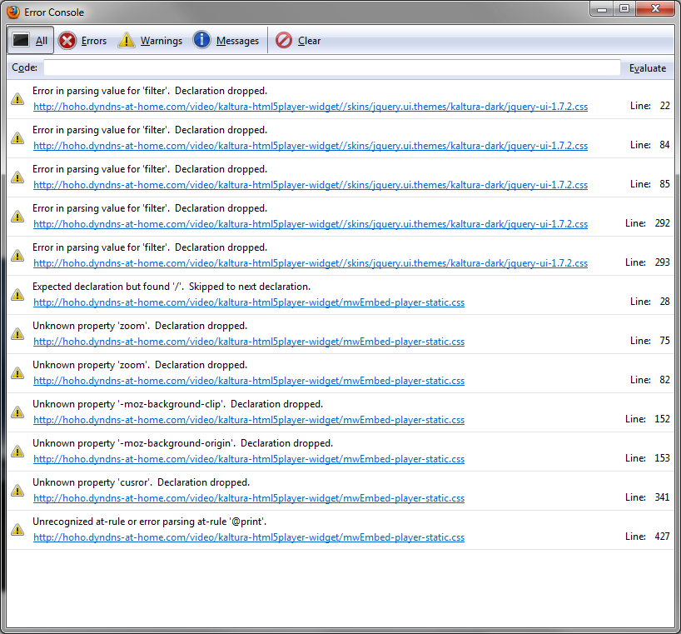Click Firefox icon in Error Console title bar

tap(13, 12)
